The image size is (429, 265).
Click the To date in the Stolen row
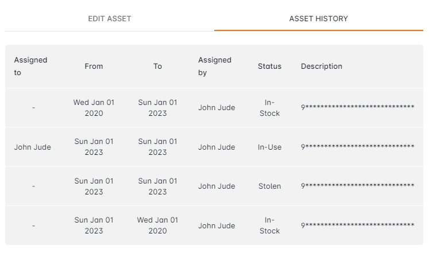pyautogui.click(x=157, y=186)
